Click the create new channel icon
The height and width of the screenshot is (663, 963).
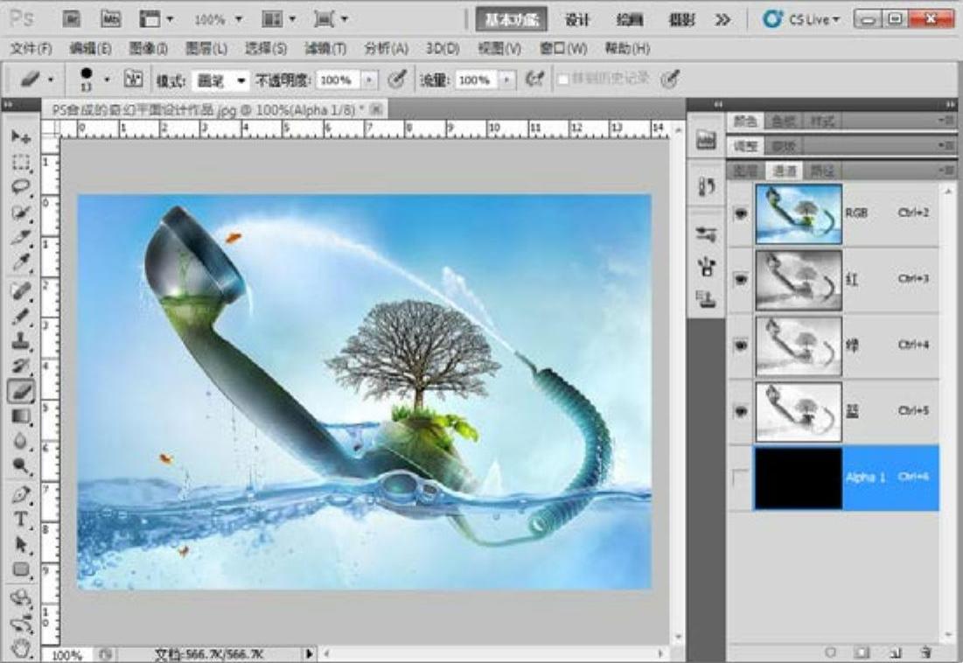(x=894, y=653)
